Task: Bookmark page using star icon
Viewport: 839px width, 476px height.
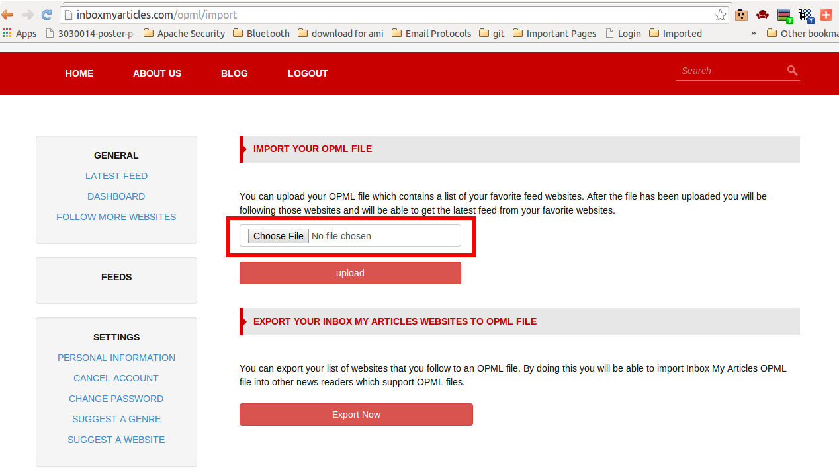Action: click(x=720, y=15)
